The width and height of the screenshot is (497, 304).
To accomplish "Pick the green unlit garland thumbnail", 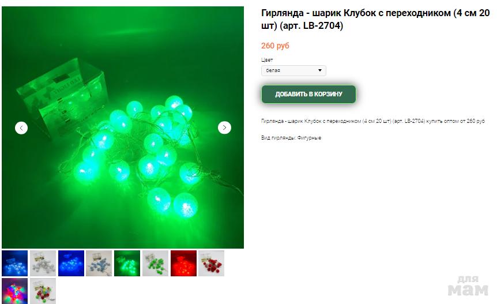I will click(155, 263).
